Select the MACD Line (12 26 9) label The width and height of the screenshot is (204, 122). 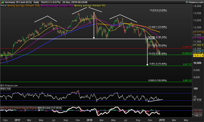pos(49,108)
